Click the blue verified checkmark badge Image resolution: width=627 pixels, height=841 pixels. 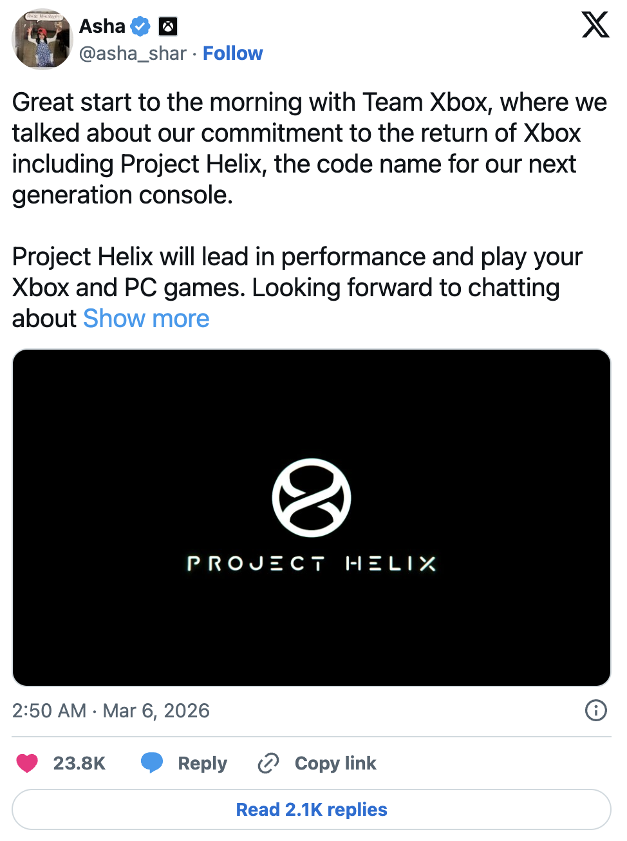pos(140,26)
